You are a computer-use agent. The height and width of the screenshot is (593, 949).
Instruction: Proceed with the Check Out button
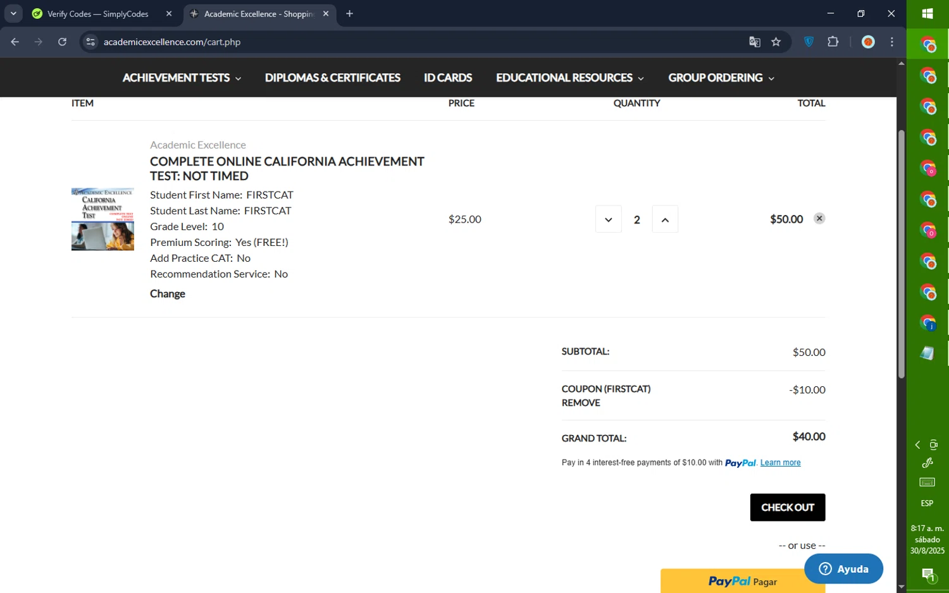788,508
